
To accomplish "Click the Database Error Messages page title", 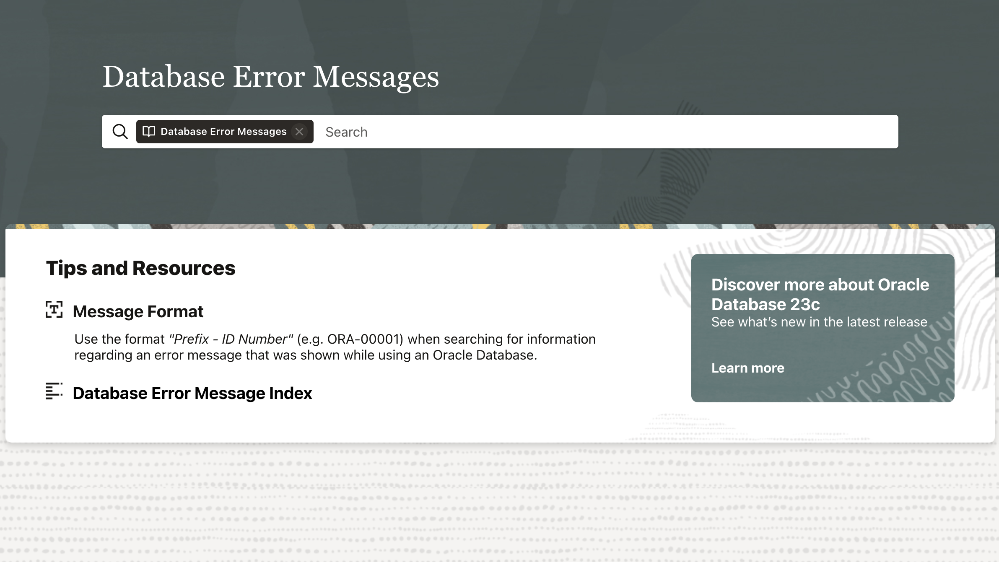I will coord(270,77).
